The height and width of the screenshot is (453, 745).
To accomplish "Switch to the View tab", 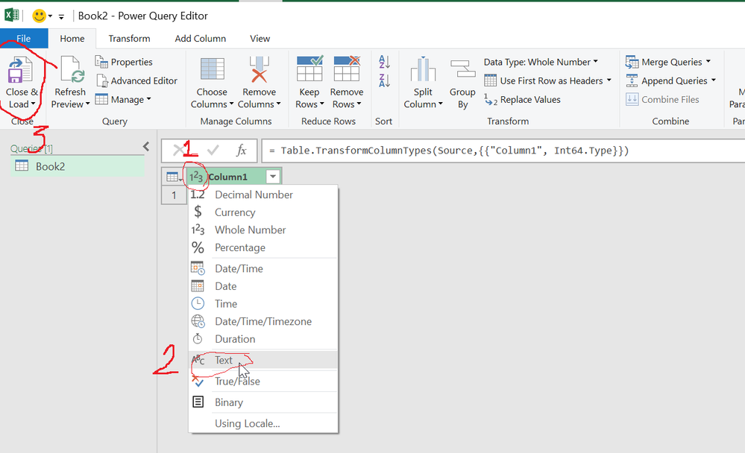I will [260, 39].
